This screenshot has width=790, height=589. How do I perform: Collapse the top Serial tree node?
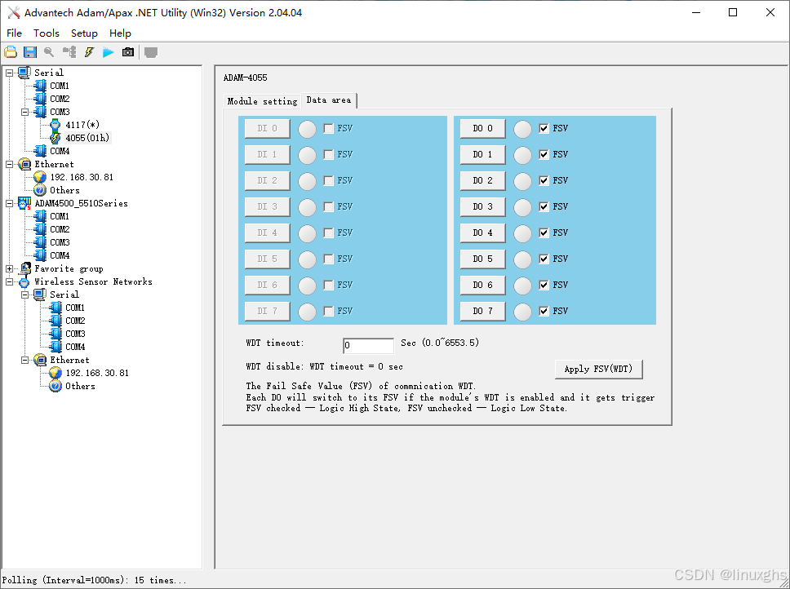click(x=10, y=73)
